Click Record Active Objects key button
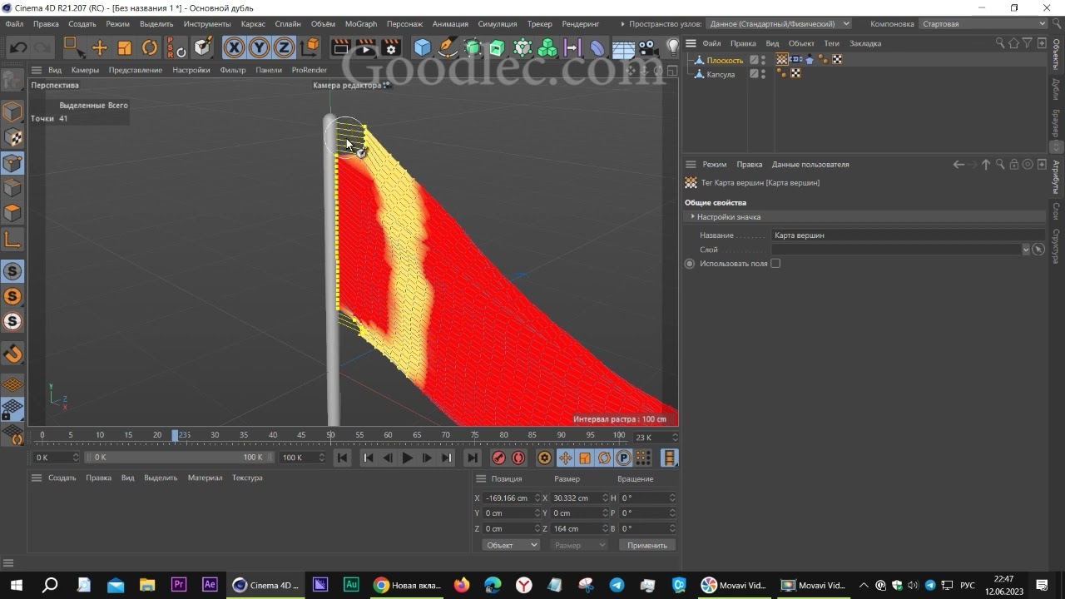This screenshot has width=1065, height=599. pos(498,458)
